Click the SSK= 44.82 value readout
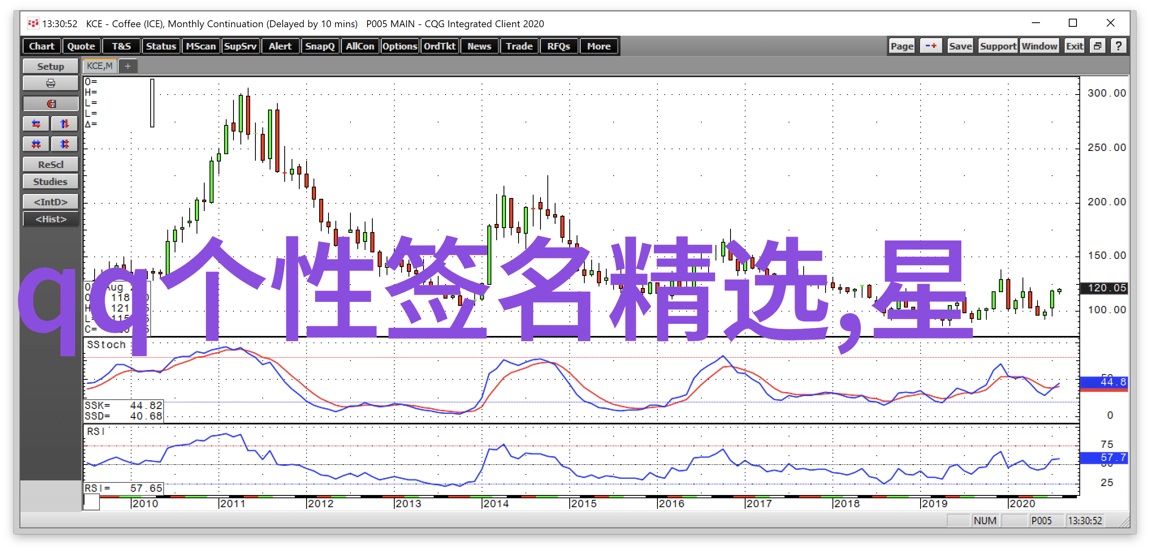This screenshot has width=1150, height=551. 123,405
